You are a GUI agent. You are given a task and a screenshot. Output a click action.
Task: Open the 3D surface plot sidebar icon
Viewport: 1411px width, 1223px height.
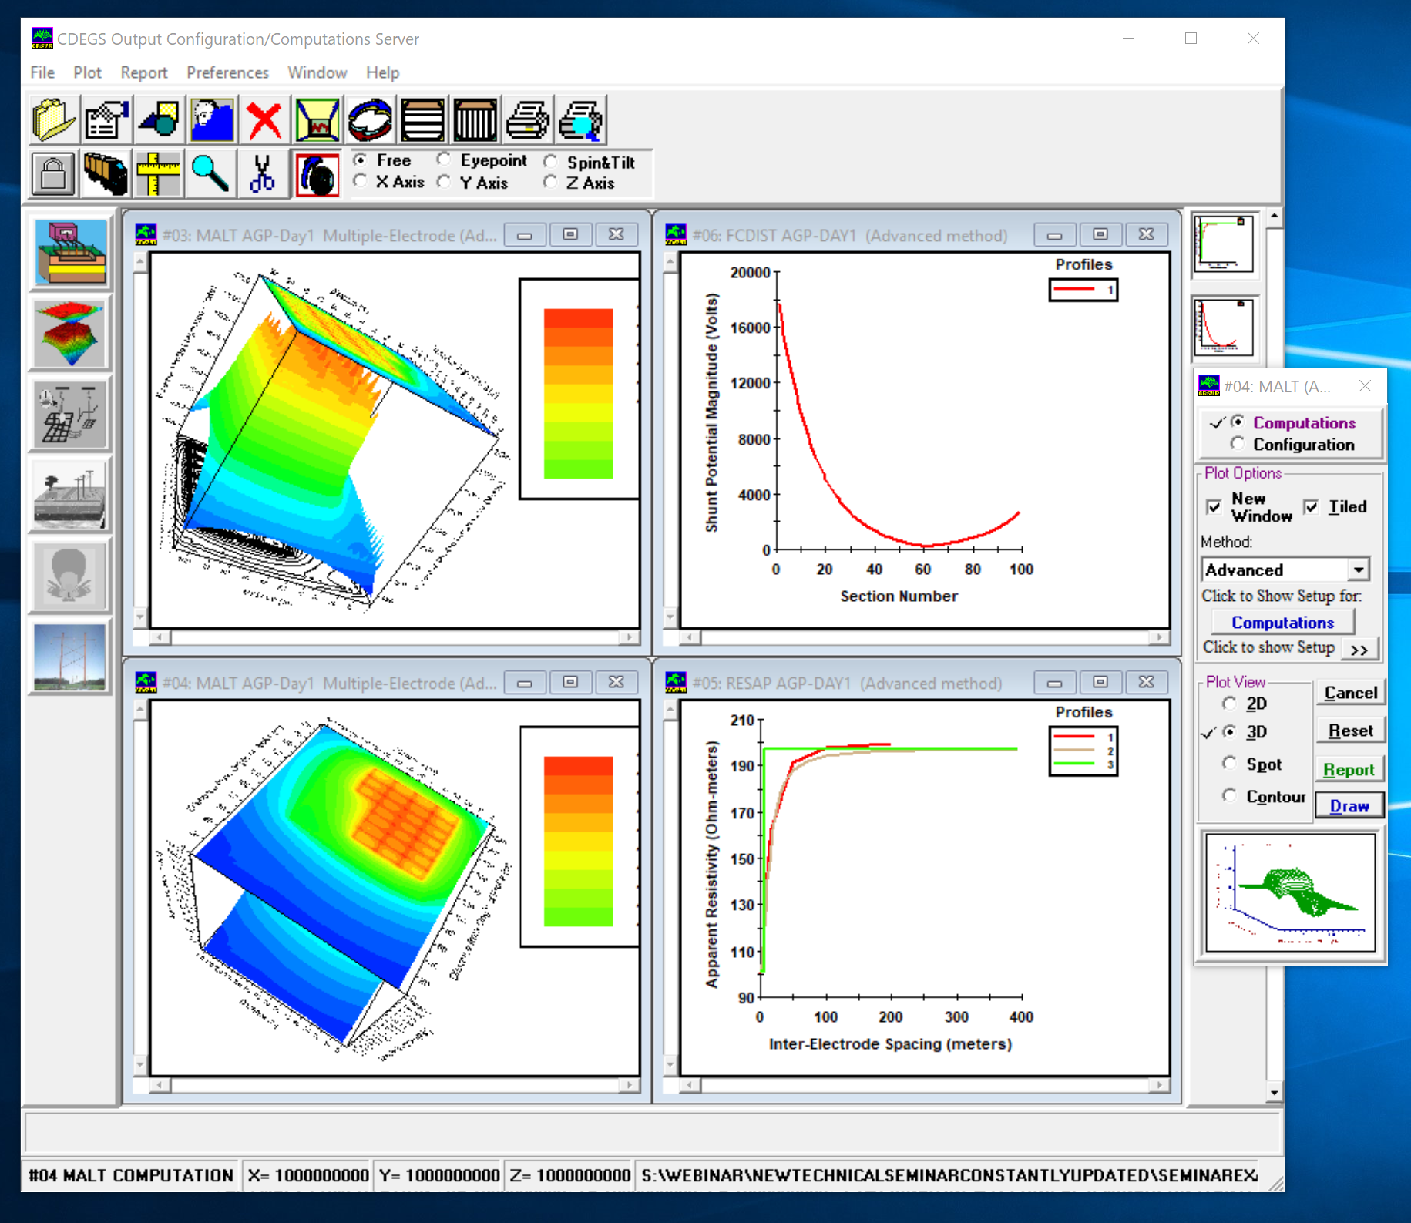(70, 333)
